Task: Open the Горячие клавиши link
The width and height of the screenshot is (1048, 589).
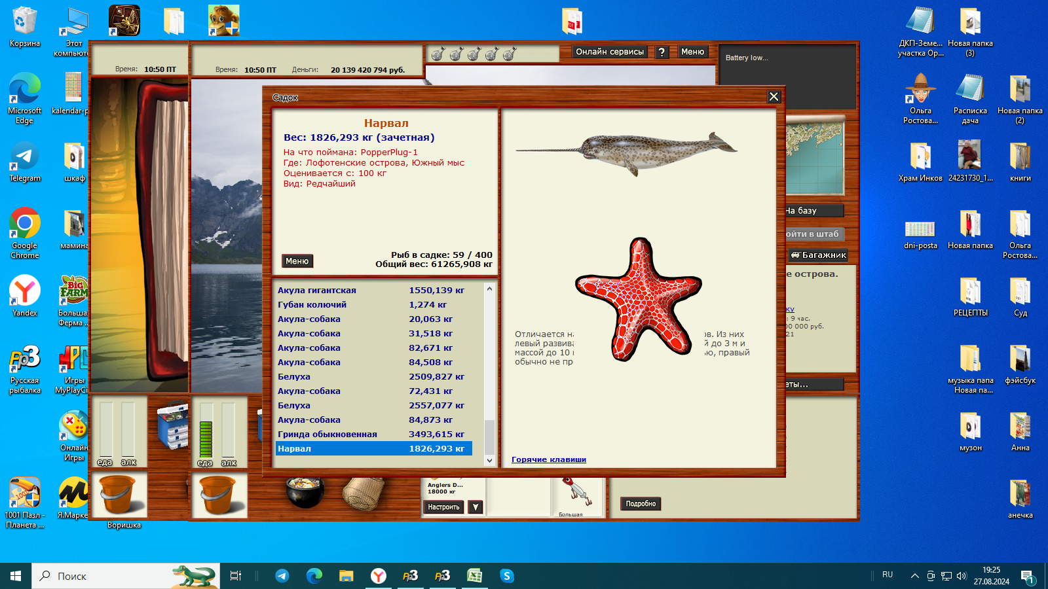Action: pyautogui.click(x=549, y=459)
